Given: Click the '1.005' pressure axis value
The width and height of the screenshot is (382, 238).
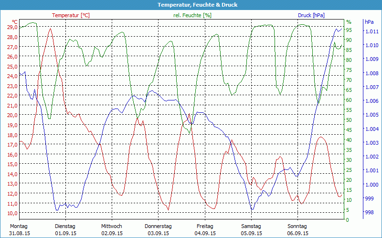Looking at the screenshot, I should tap(372, 115).
